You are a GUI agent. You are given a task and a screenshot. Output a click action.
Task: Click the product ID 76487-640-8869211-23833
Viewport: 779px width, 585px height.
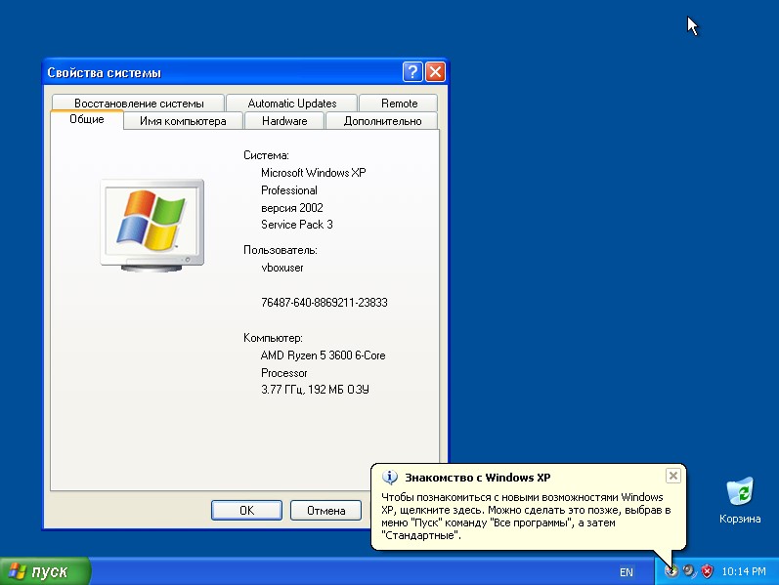click(x=324, y=303)
